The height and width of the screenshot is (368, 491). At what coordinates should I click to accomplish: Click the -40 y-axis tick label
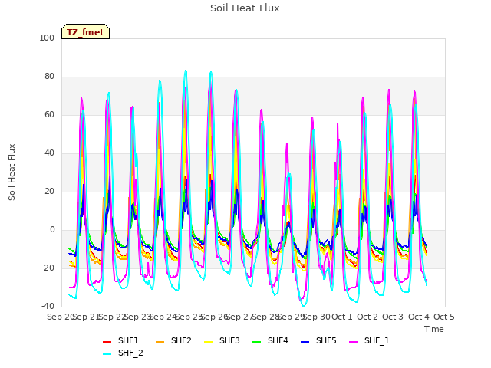(x=48, y=307)
